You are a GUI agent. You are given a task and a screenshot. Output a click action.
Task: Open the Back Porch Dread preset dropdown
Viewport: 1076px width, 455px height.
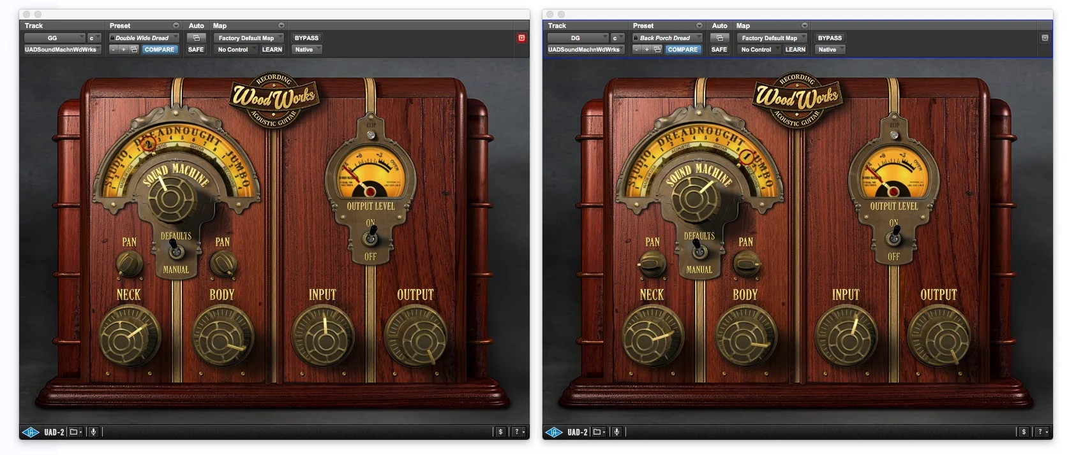coord(668,38)
